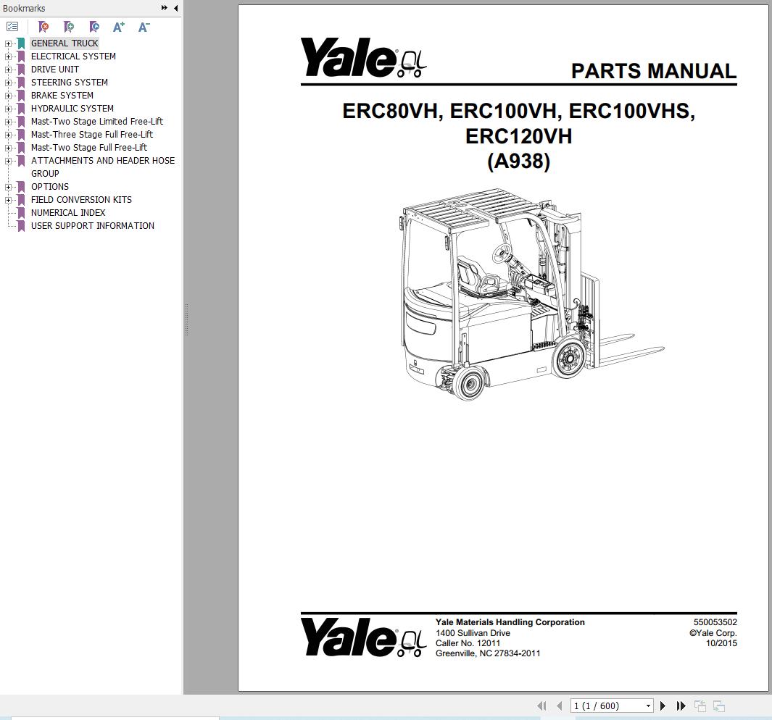772x720 pixels.
Task: Decrease bookmark text size with A- icon
Action: pyautogui.click(x=143, y=26)
